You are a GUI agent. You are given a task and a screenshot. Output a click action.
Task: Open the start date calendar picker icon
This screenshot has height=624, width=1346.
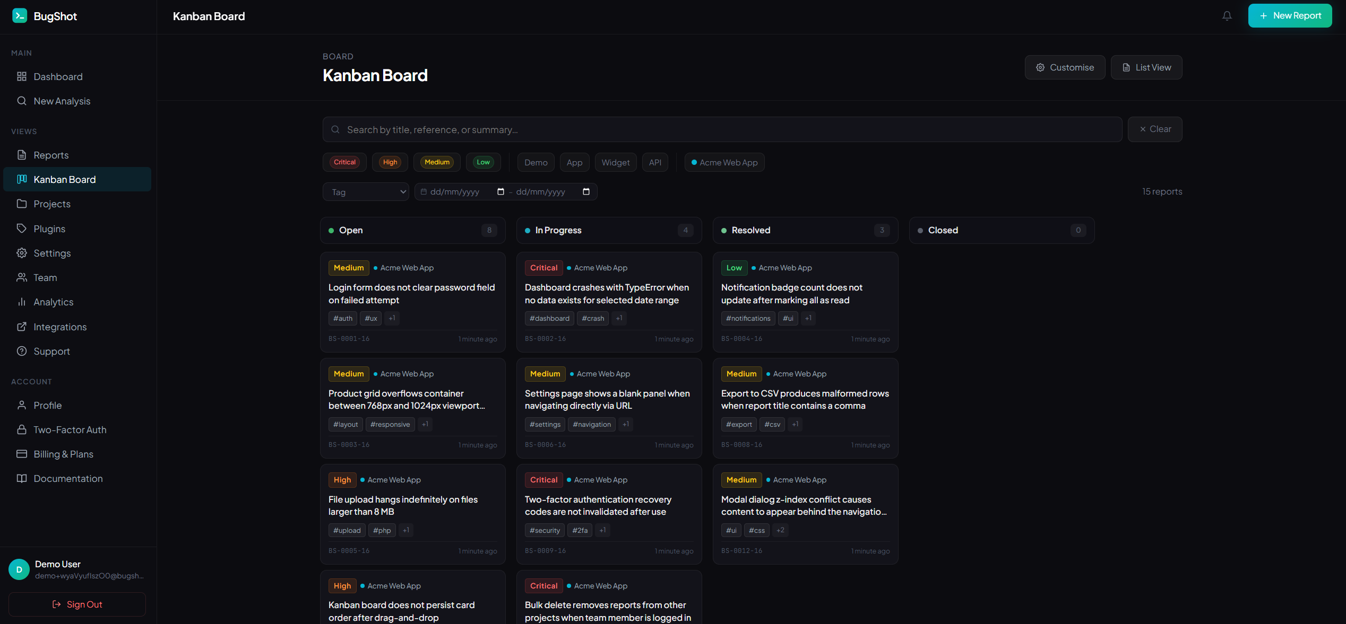(x=500, y=191)
